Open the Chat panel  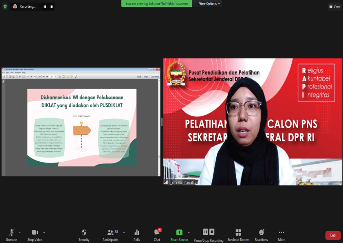157,235
